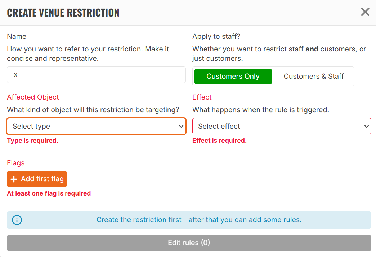Click the Flags section label

pyautogui.click(x=16, y=163)
